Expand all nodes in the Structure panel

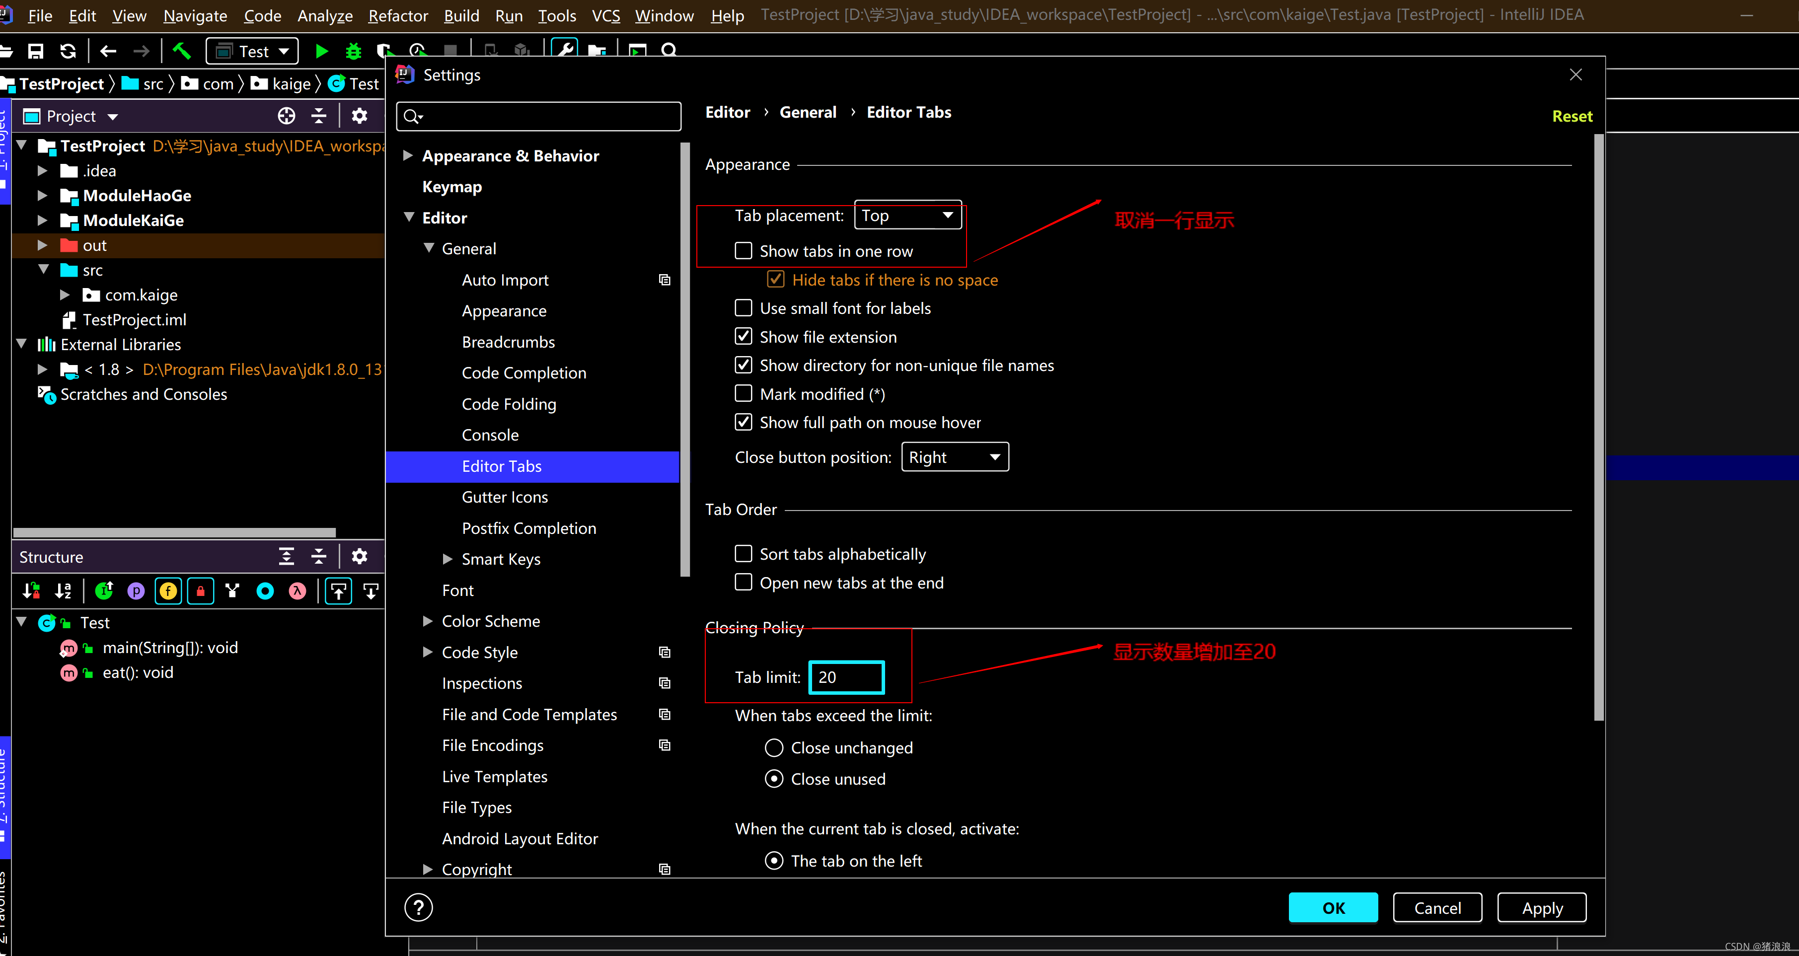click(x=286, y=557)
